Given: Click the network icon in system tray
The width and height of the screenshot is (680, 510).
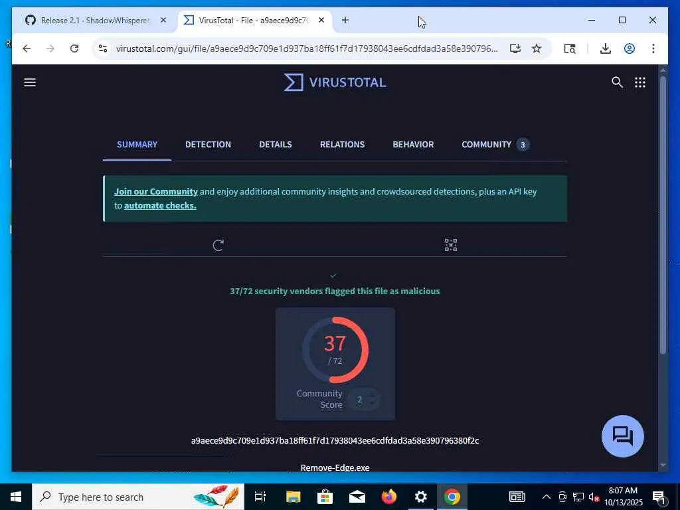Looking at the screenshot, I should [x=578, y=497].
